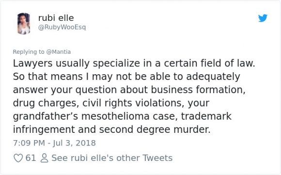Click the word 'infringement' in the tweet
This screenshot has width=281, height=175.
(x=44, y=130)
